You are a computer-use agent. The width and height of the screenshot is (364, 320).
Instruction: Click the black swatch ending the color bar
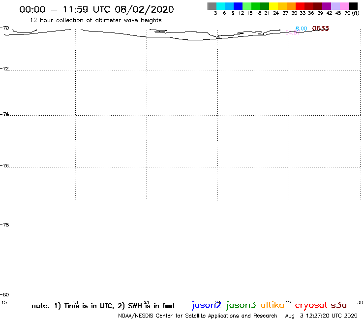coord(353,6)
